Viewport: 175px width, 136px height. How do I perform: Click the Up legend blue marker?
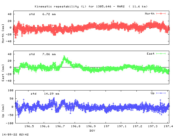161,93
